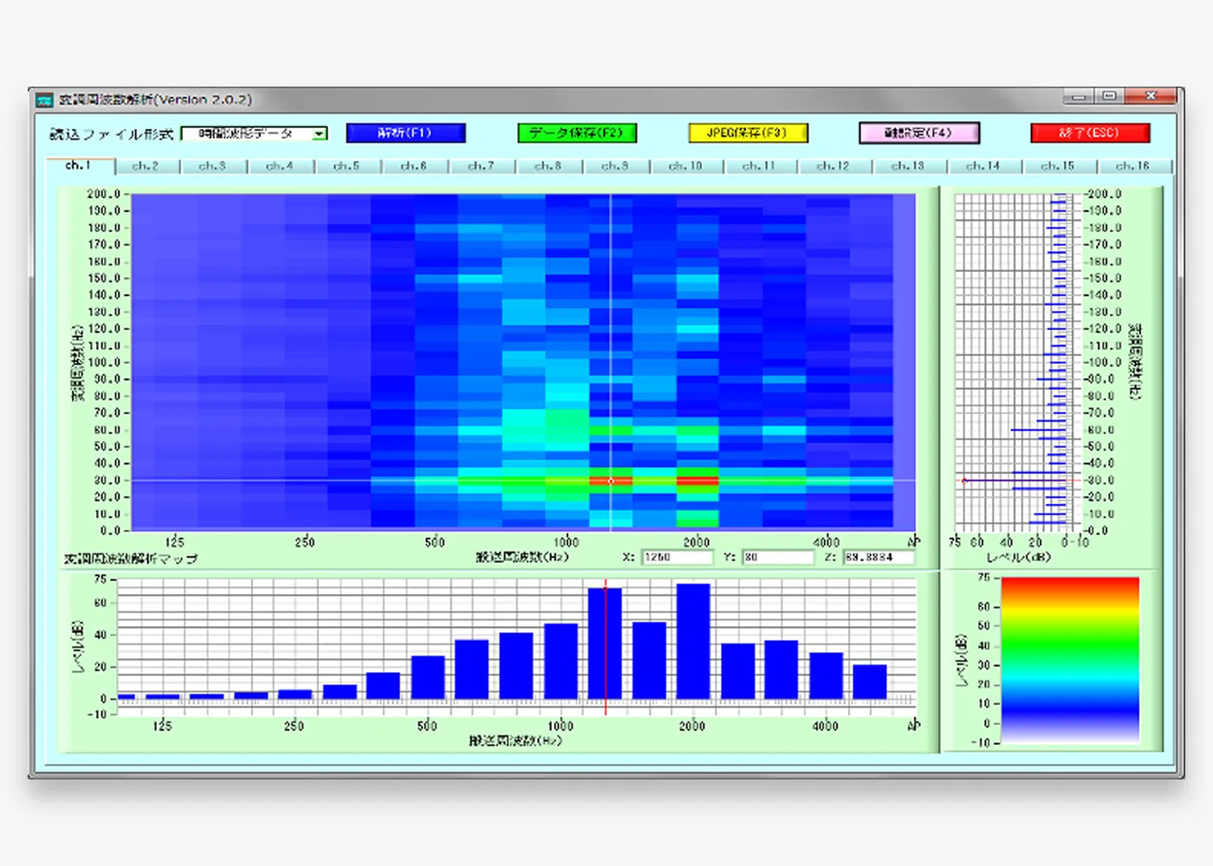The image size is (1213, 866).
Task: Click the crosshair marker on the heatmap
Action: point(611,480)
